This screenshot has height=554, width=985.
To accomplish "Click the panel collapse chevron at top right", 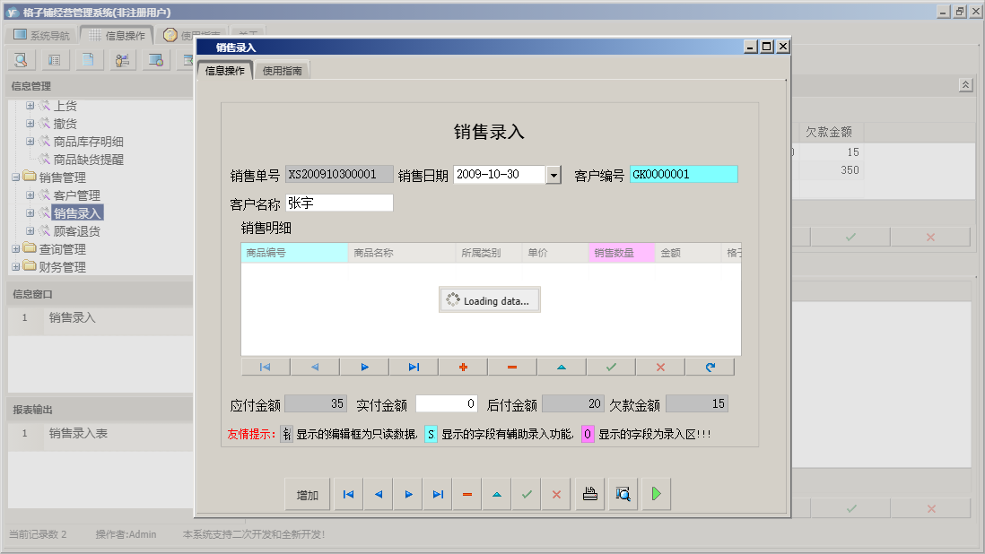I will click(966, 83).
